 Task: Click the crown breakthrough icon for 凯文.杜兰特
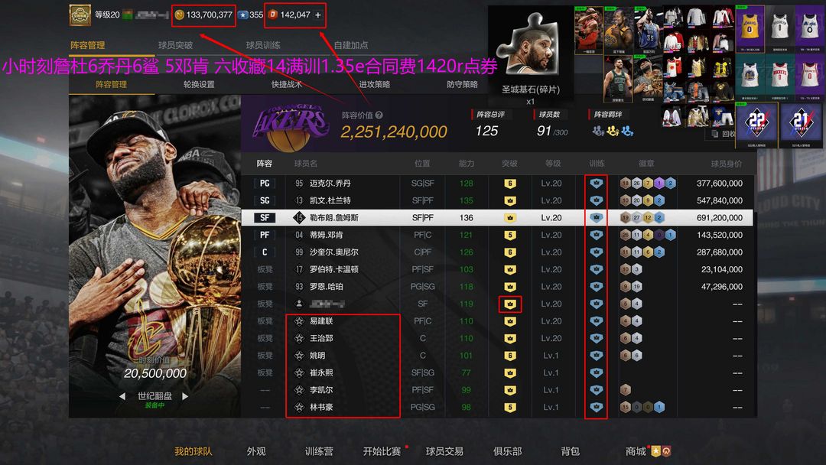509,200
